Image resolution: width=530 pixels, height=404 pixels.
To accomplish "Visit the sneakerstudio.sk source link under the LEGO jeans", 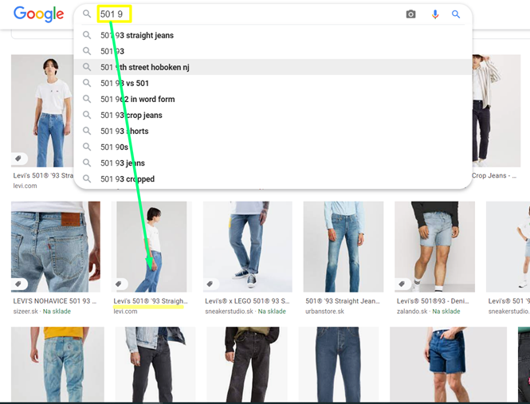I will (229, 312).
